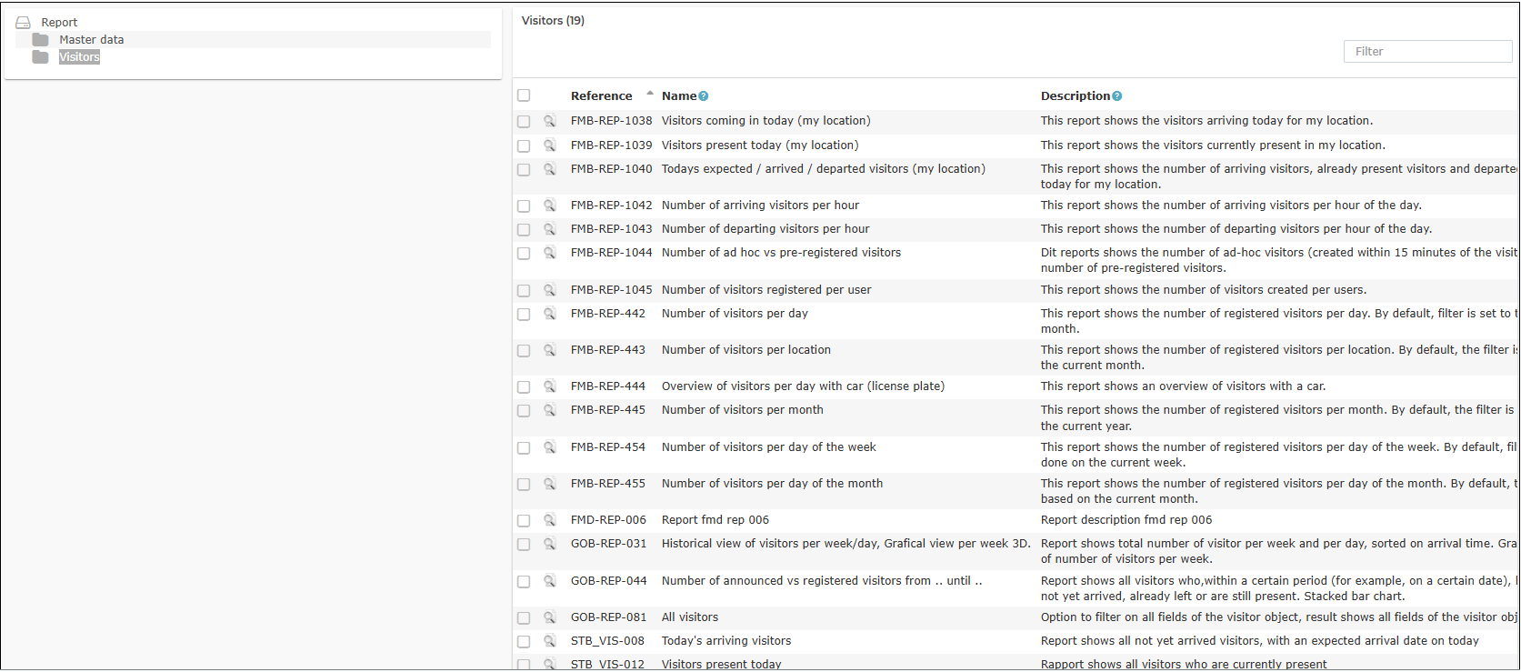The height and width of the screenshot is (672, 1521).
Task: Click report name 'Number of visitors per day'
Action: [735, 314]
